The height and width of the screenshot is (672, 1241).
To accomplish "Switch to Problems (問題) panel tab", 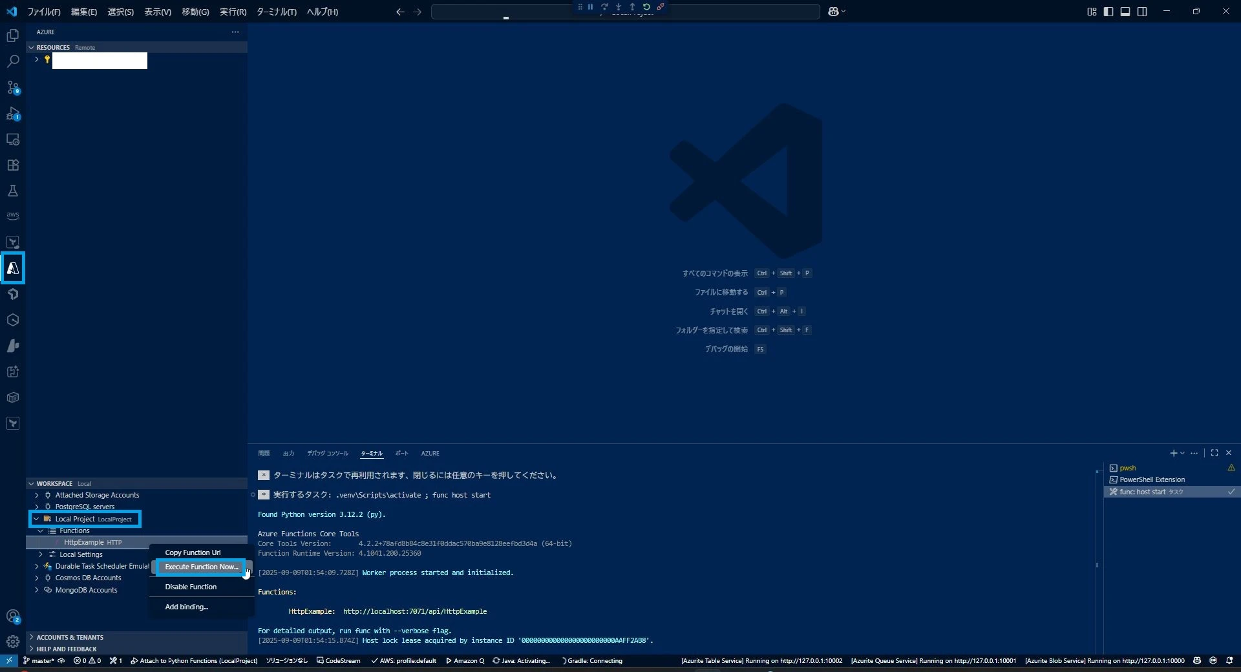I will click(x=264, y=453).
